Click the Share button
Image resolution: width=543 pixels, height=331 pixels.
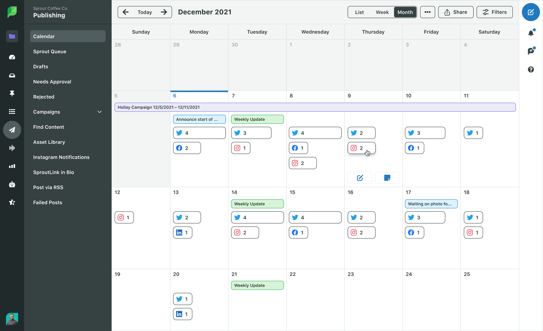(455, 12)
